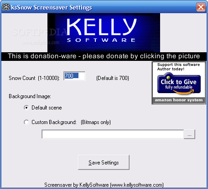Click the 'This is donation-ware' banner text
208x189 pixels.
[104, 56]
